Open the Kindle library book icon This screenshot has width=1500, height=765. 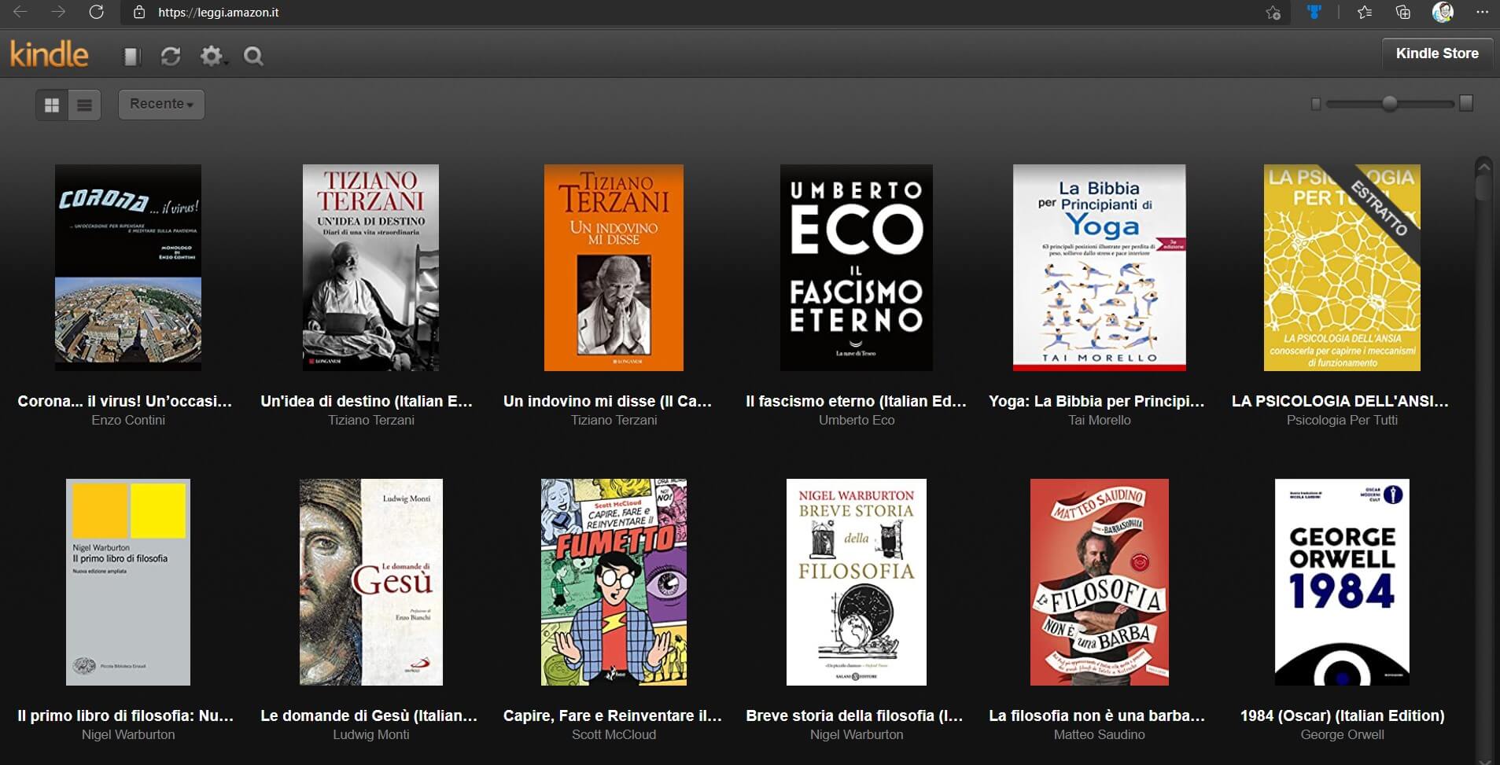click(x=131, y=56)
